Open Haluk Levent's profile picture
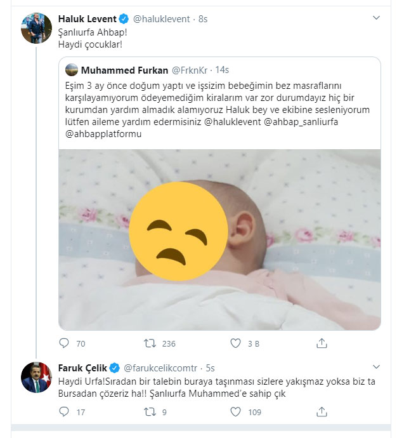Image resolution: width=397 pixels, height=438 pixels. click(x=37, y=28)
